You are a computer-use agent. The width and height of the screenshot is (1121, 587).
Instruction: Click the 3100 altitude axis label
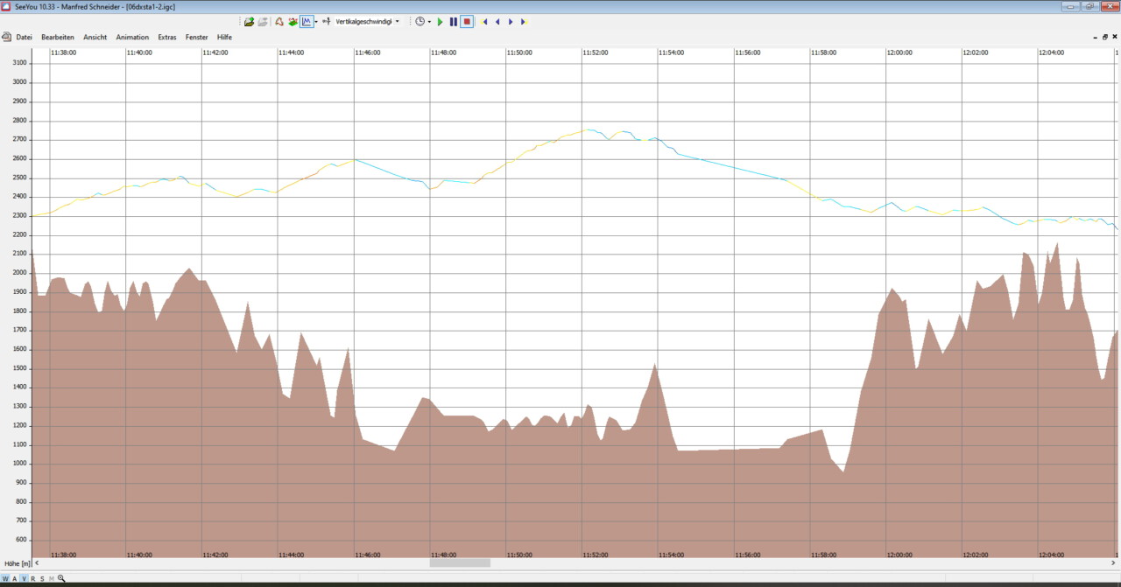point(19,63)
